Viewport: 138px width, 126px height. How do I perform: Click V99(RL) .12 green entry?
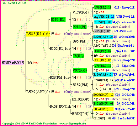pos(103,8)
